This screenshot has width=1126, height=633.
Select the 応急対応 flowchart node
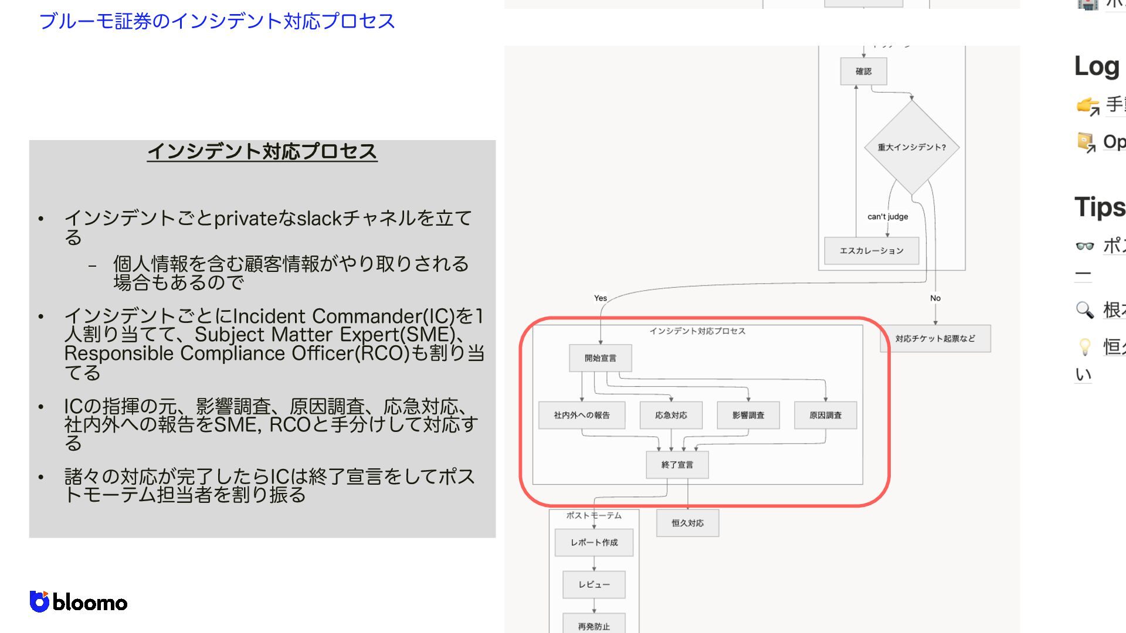[671, 416]
